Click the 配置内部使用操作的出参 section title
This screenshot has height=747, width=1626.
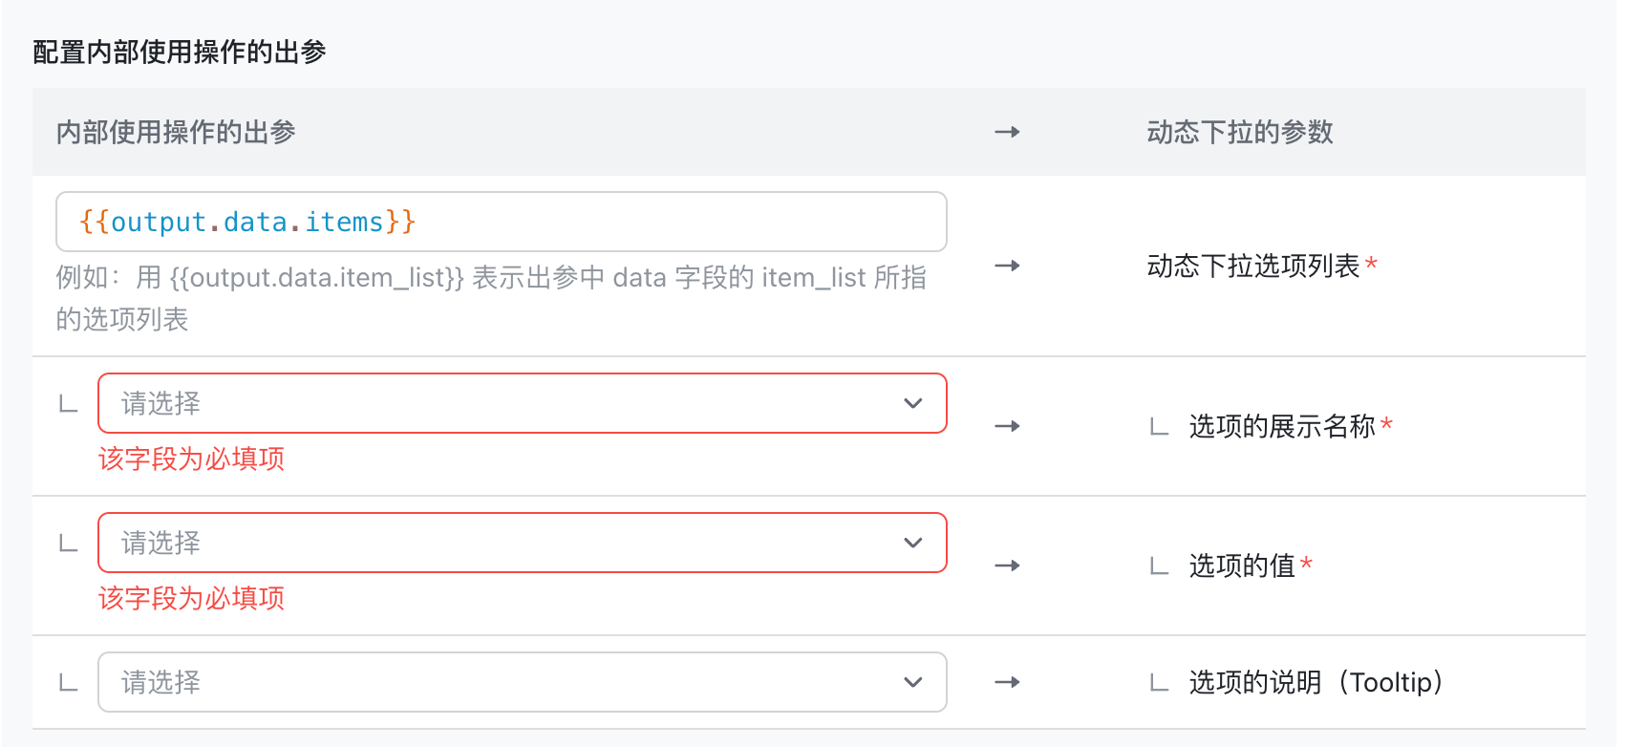point(180,52)
